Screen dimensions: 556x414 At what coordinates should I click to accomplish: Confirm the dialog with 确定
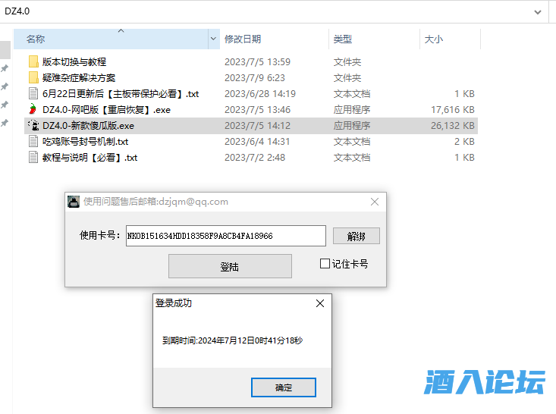284,387
